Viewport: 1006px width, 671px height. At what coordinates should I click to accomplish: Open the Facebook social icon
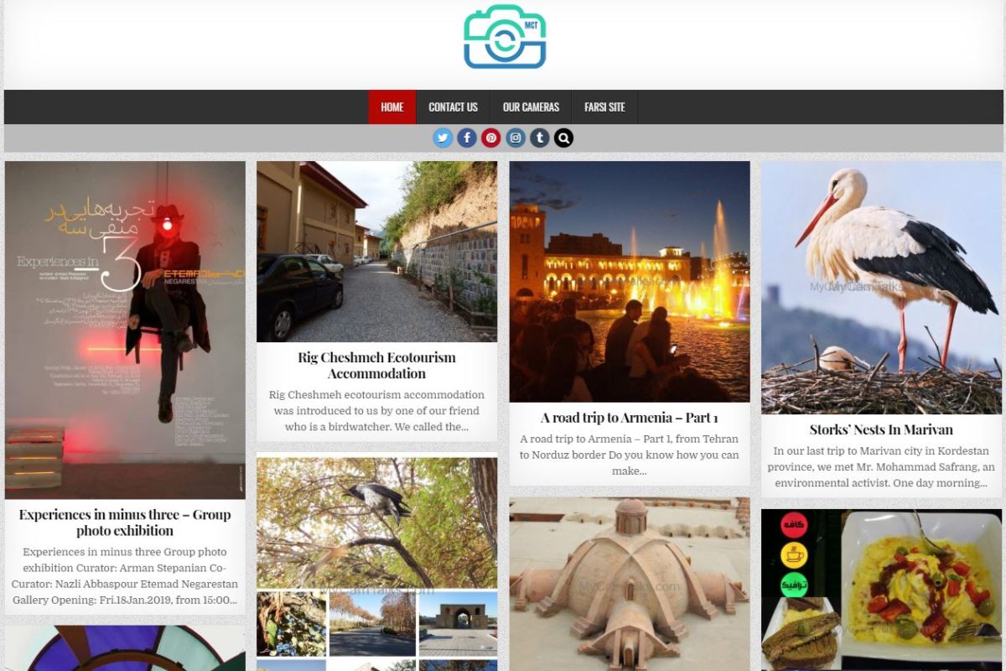(467, 138)
